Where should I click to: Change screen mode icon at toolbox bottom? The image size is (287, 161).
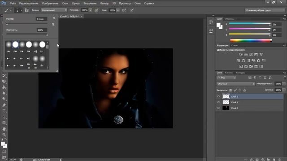coord(4,157)
